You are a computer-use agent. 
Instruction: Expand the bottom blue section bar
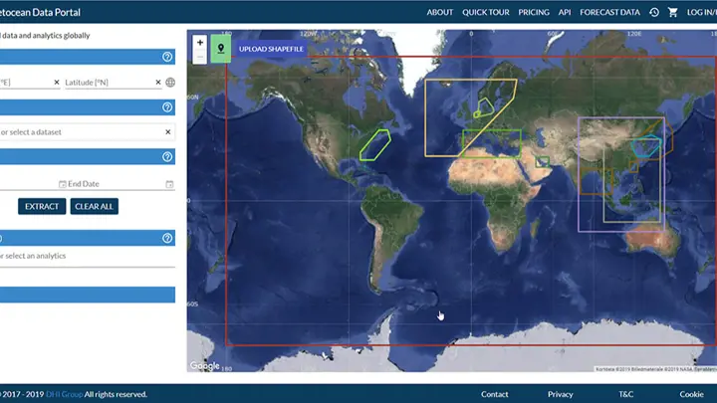[87, 295]
